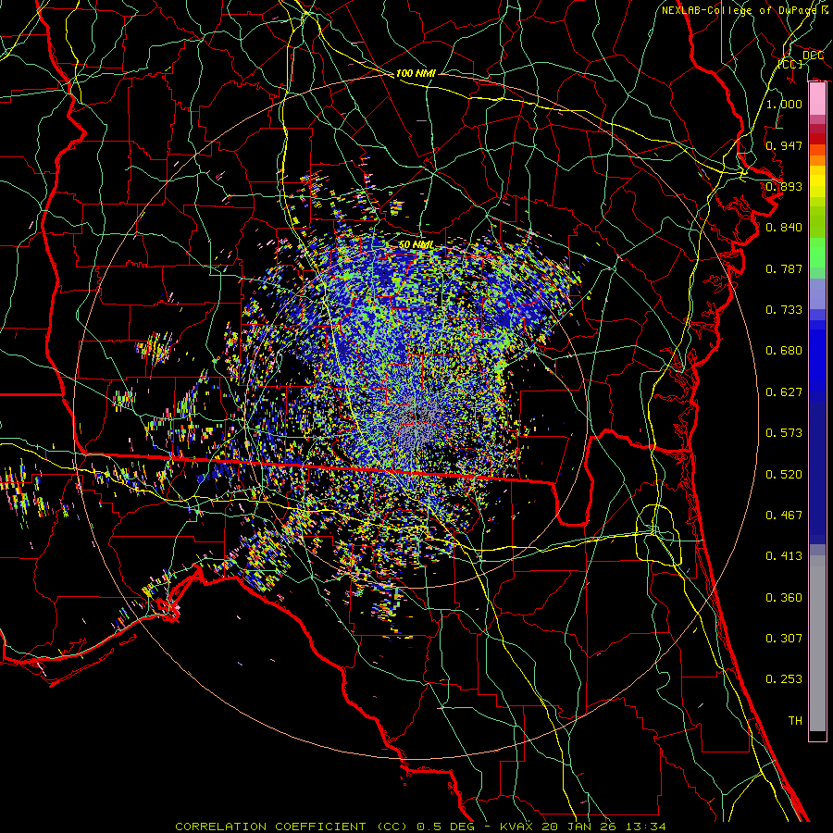Click the [CC] legend heading

click(x=790, y=64)
